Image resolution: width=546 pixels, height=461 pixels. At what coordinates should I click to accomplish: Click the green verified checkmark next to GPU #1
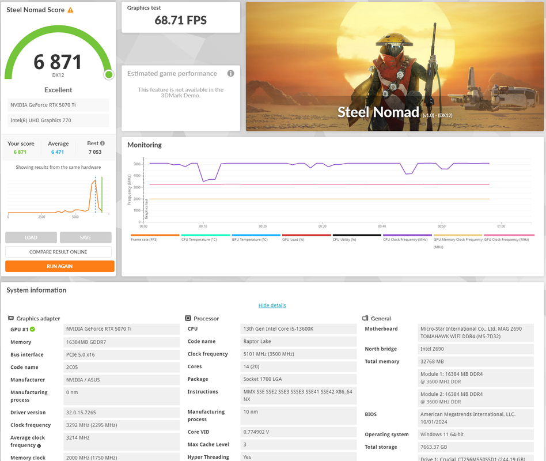32,329
